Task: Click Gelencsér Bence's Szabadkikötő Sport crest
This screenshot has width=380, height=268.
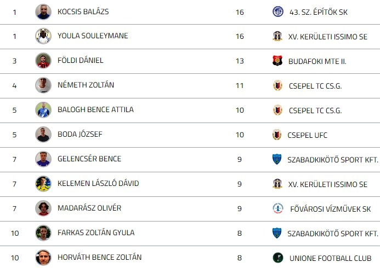Action: point(277,159)
